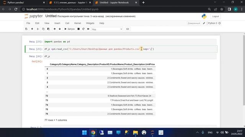Open the Widgets menu
Image resolution: width=245 pixels, height=137 pixels.
pos(90,23)
